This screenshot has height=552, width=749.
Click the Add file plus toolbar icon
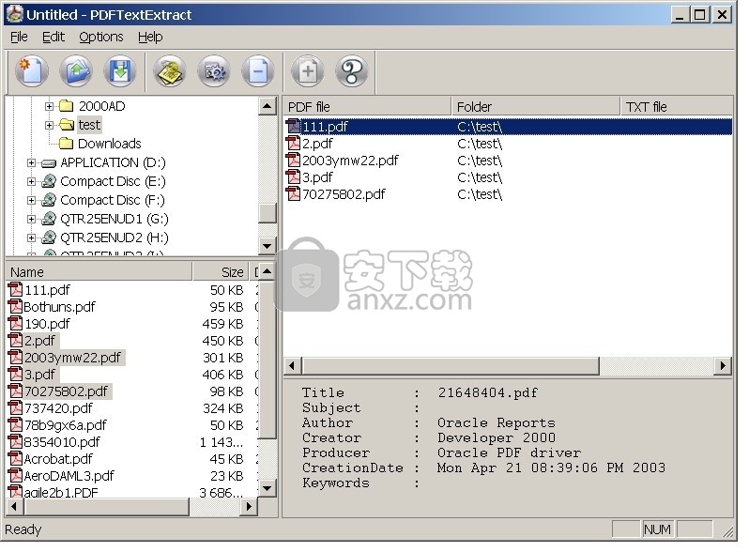(308, 71)
